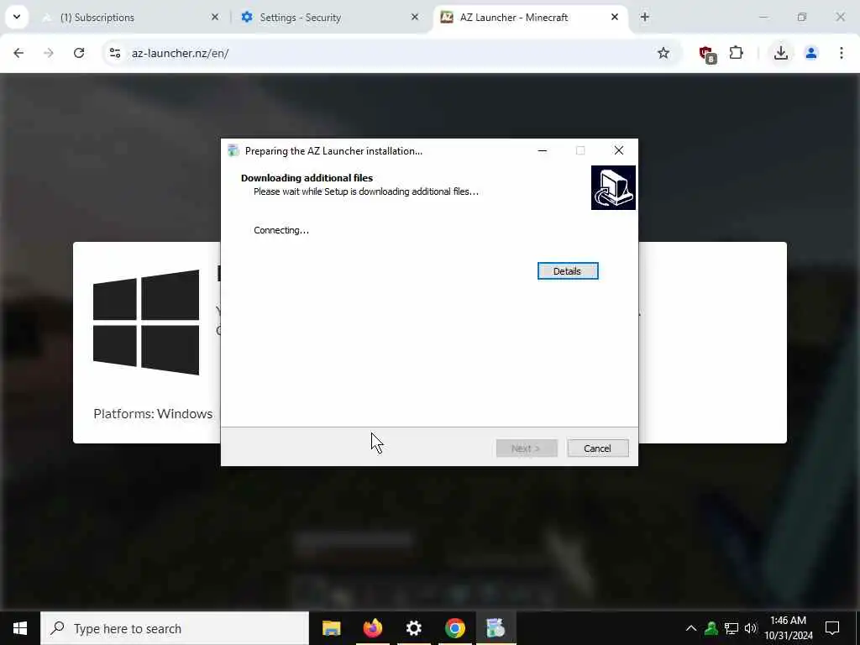Click the greyed-out Next button
The image size is (860, 645).
click(x=527, y=448)
